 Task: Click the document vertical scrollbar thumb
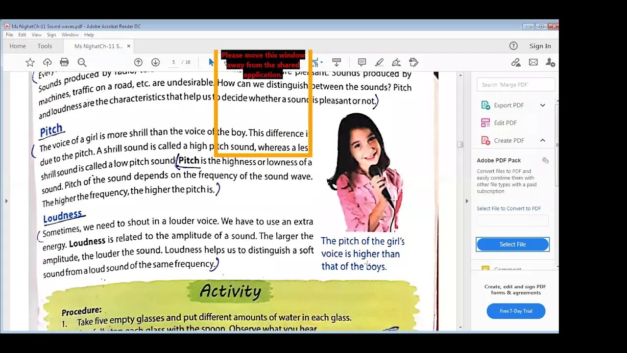460,144
